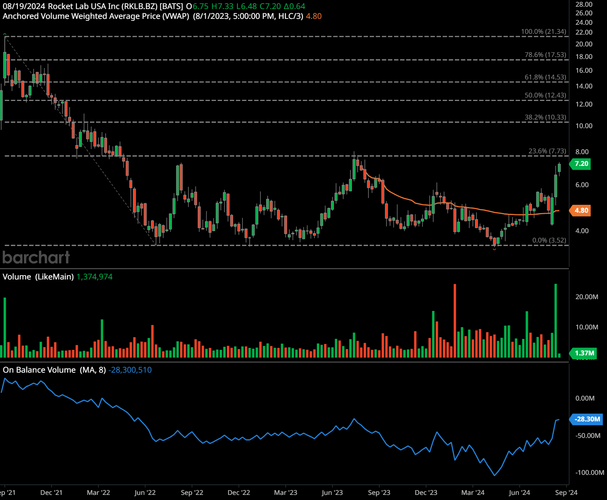Click the 20.00 price axis label
Image resolution: width=607 pixels, height=500 pixels.
coord(584,44)
